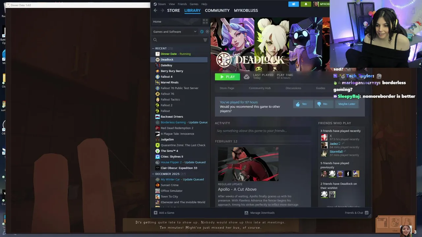Open the Store Page link

pyautogui.click(x=227, y=88)
